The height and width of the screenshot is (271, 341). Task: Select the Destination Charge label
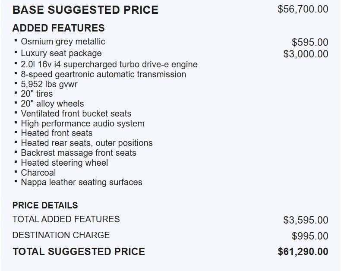click(x=61, y=235)
